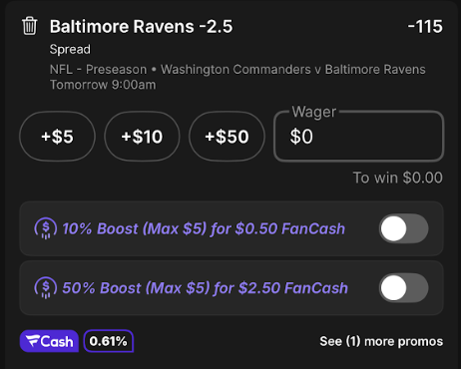Open the Washington Commanders v Baltimore Ravens event

pos(293,70)
